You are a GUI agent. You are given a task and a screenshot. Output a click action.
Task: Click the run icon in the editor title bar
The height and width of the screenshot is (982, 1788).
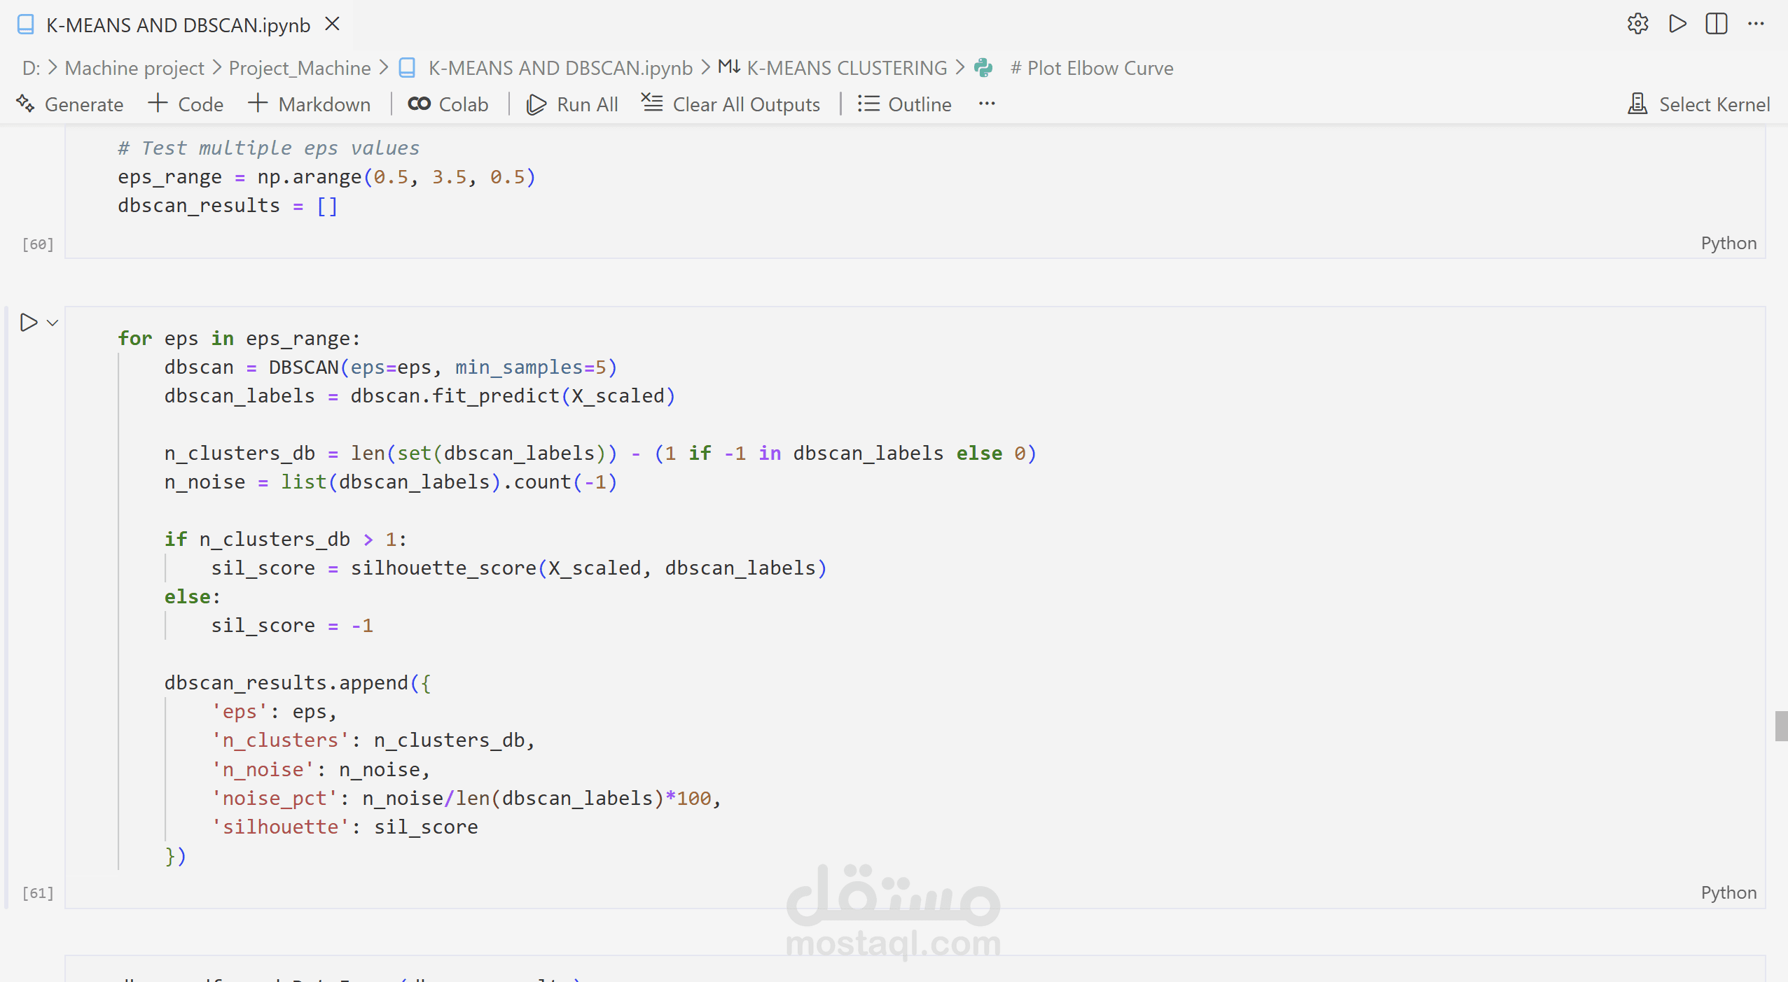[x=1677, y=24]
